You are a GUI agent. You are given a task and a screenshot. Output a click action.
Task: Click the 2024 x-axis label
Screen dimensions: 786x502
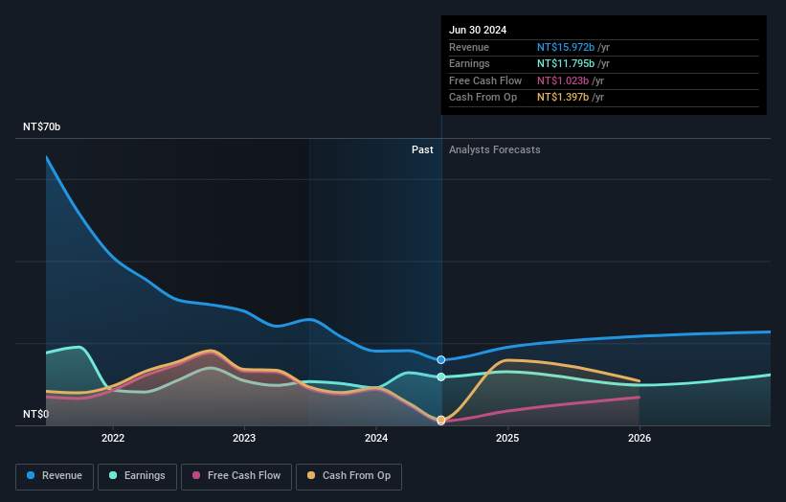376,438
